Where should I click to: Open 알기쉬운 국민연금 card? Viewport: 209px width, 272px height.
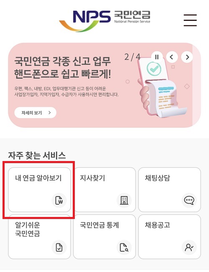coord(39,237)
